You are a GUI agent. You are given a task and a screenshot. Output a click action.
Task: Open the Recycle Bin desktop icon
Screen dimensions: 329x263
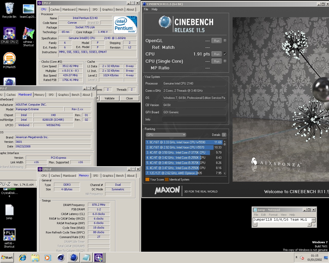tap(9, 10)
